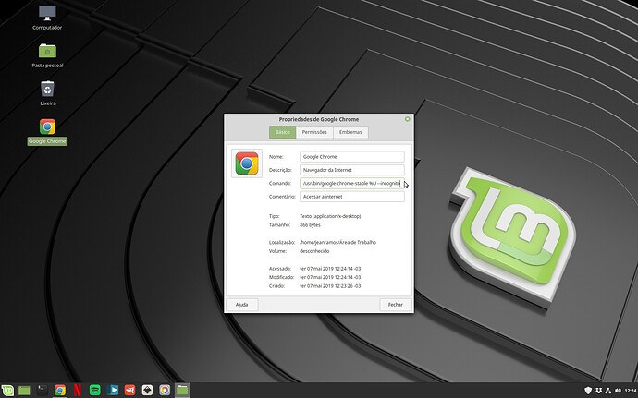Select the Google Chrome desktop launcher

point(47,132)
